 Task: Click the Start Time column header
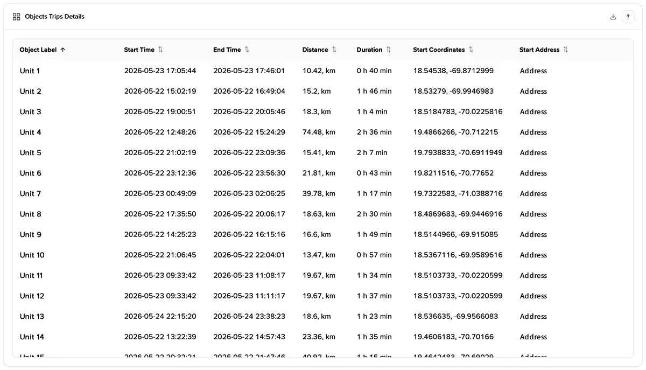click(139, 50)
